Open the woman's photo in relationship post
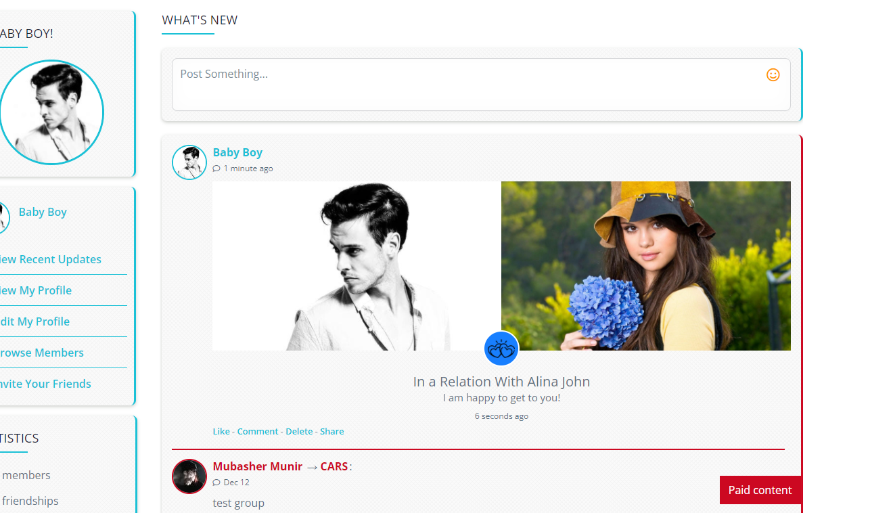This screenshot has height=513, width=893. (645, 265)
